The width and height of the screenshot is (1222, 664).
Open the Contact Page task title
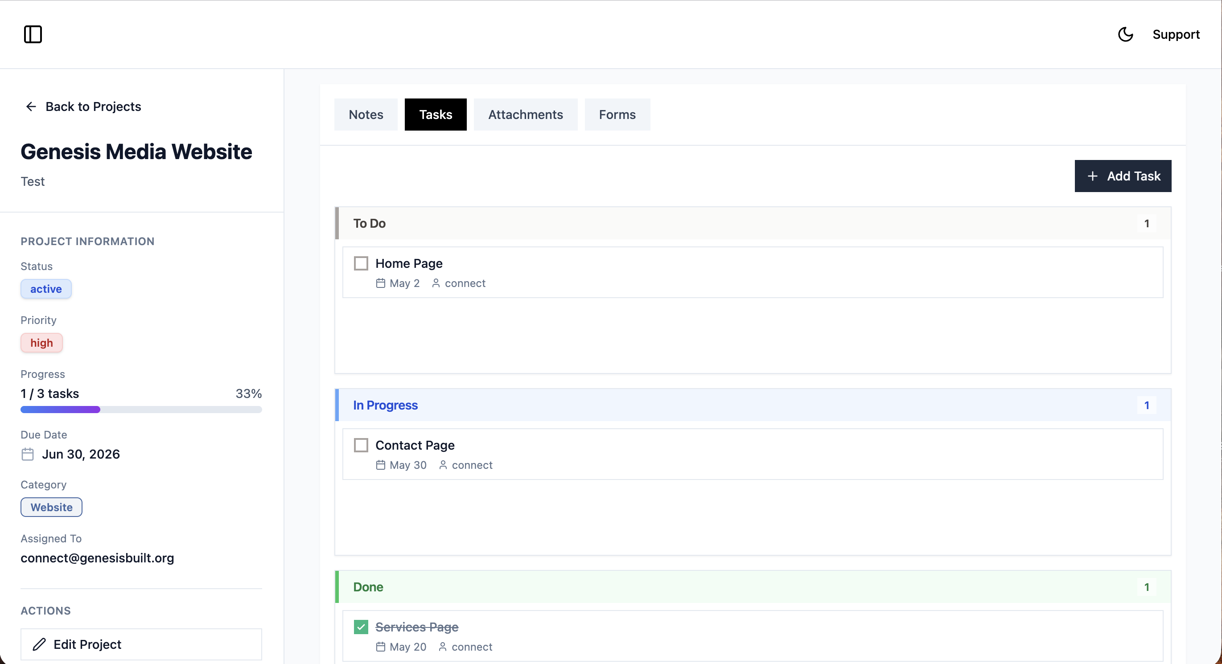415,445
